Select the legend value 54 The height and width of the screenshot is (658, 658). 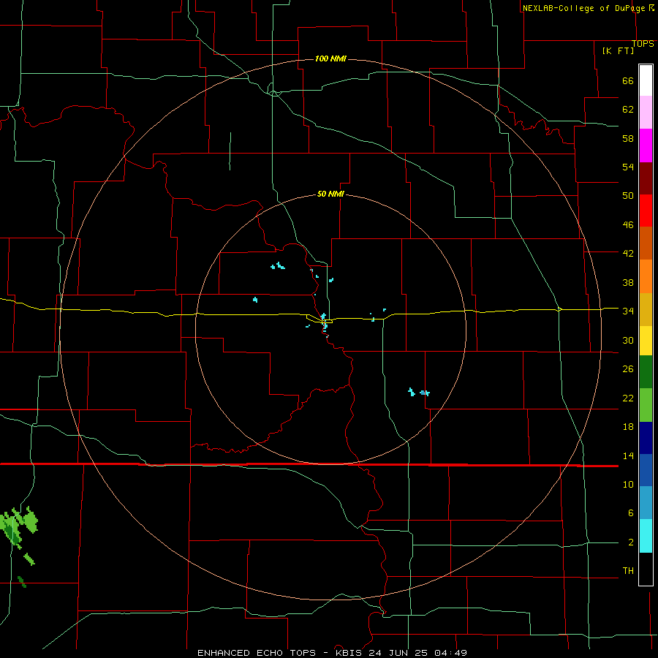(628, 167)
